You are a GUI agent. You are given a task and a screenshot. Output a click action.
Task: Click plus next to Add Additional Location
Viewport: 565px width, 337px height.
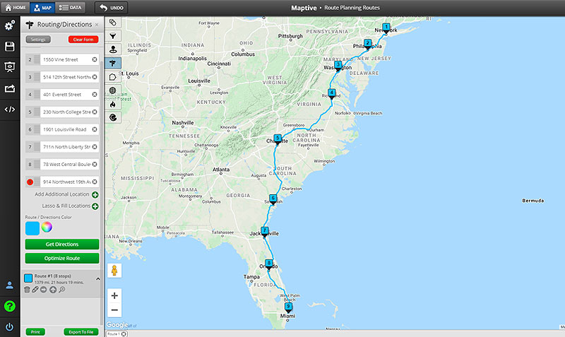[95, 194]
